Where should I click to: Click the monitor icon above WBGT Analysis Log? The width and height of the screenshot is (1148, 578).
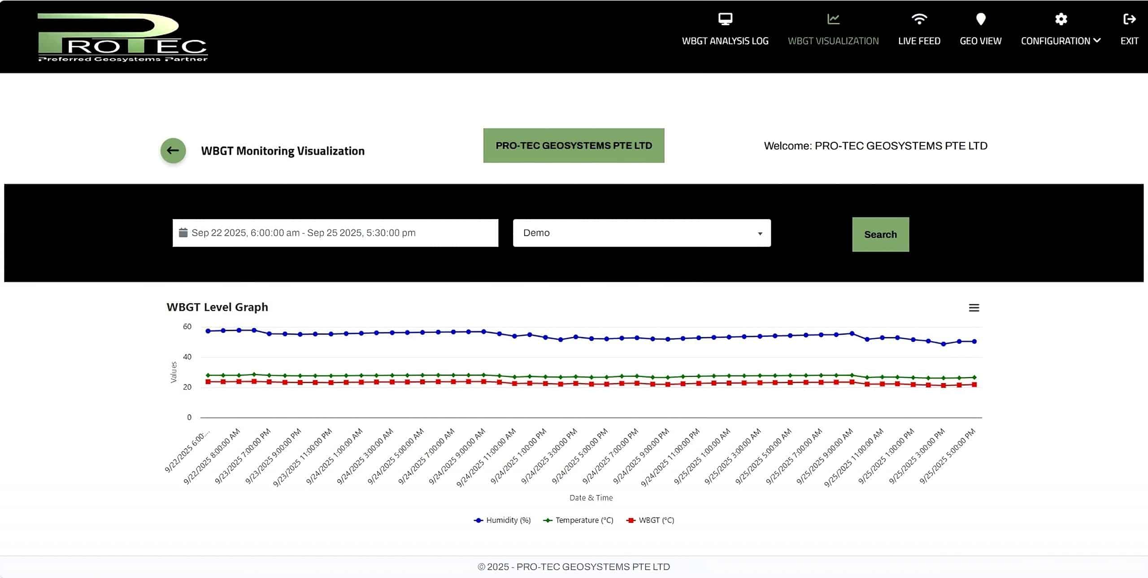click(x=725, y=19)
